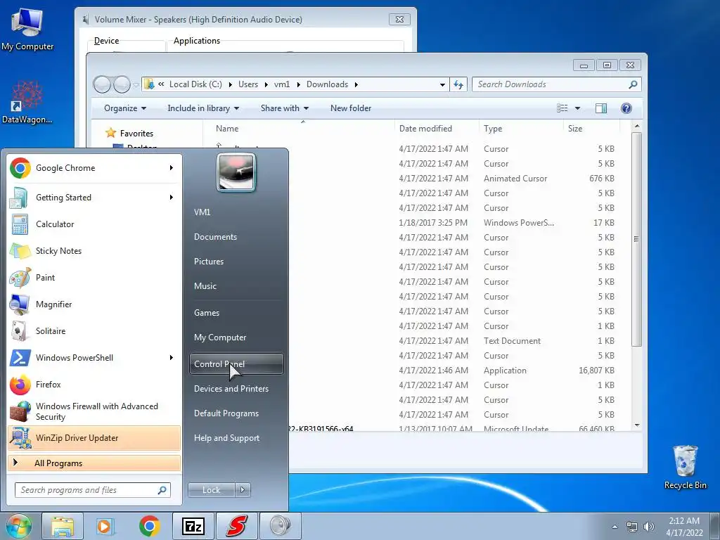This screenshot has width=720, height=540.
Task: Click the Volume Mixer speaker taskbar button
Action: (281, 526)
